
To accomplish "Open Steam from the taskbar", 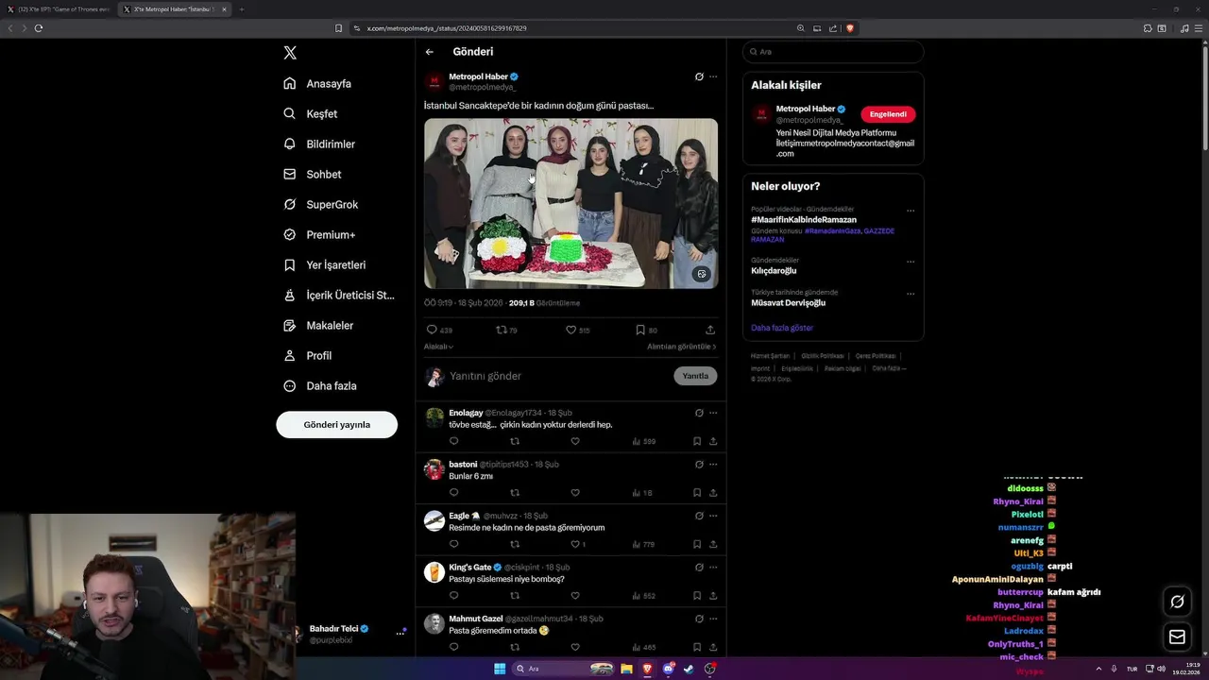I will [689, 669].
